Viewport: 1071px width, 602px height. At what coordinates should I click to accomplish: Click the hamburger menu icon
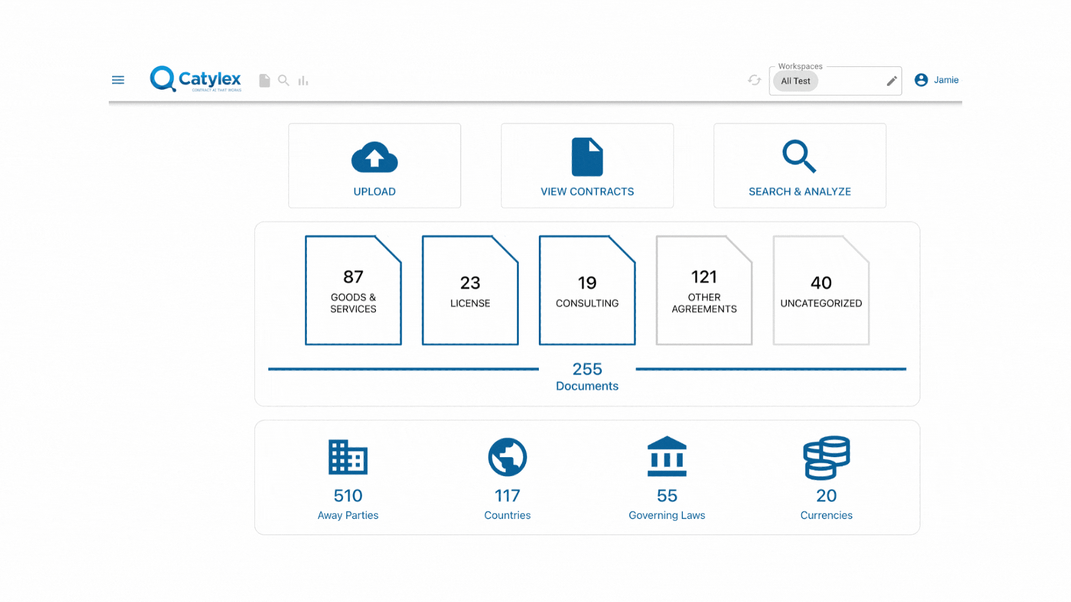[x=118, y=79]
